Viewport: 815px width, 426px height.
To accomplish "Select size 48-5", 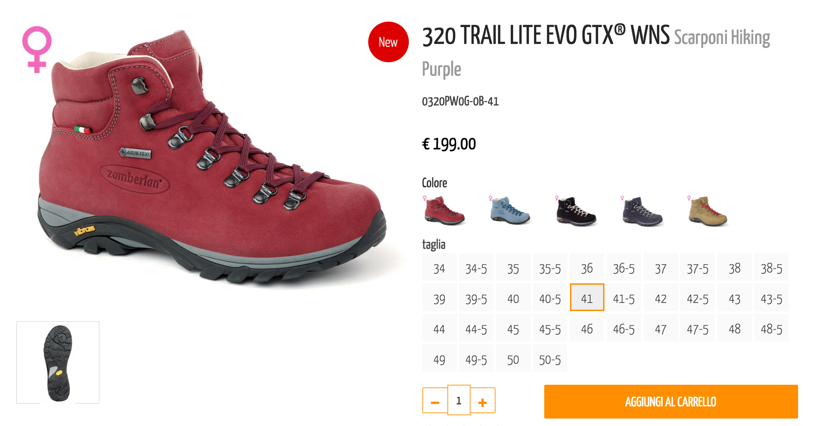I will [x=771, y=328].
